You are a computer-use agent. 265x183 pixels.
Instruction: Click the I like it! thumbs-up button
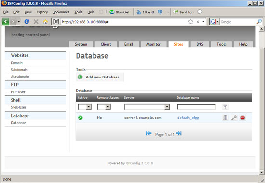point(145,12)
